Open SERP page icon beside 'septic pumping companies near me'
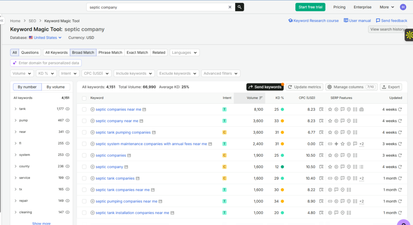 pos(161,202)
